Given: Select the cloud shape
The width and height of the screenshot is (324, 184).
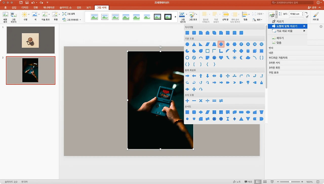Looking at the screenshot, I should pyautogui.click(x=248, y=58).
